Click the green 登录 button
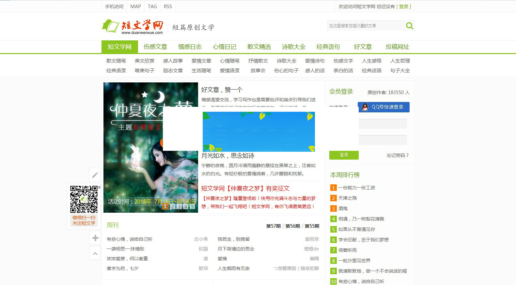516x285 pixels. pos(344,155)
